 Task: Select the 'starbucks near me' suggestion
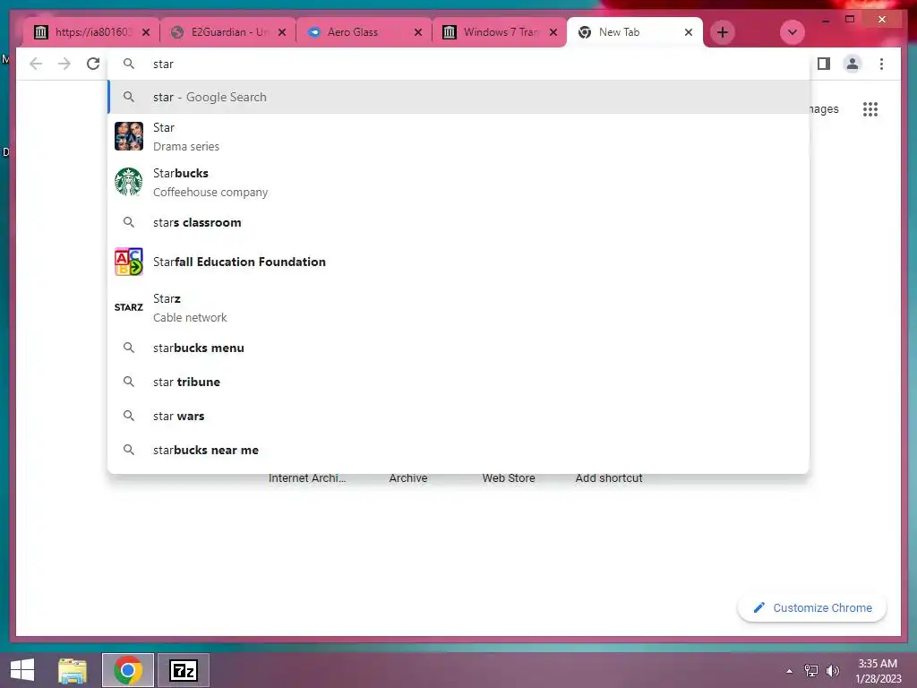pyautogui.click(x=459, y=450)
